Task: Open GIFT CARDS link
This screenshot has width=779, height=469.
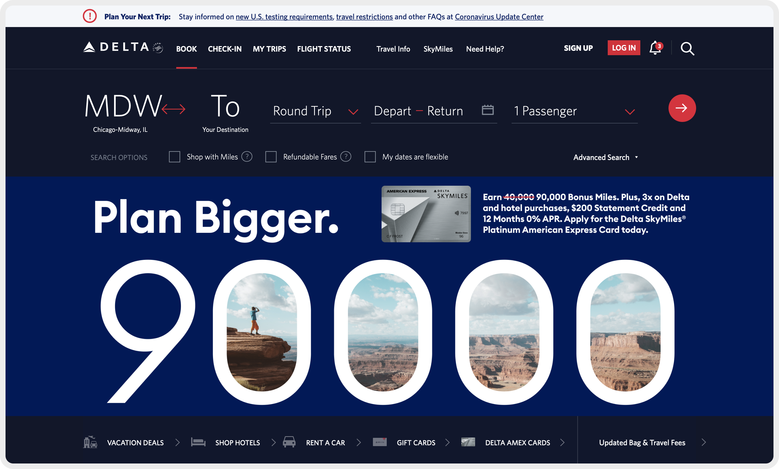Action: (416, 443)
